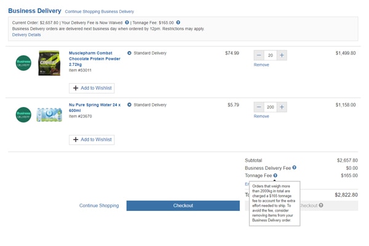Click help icon on greyed-out checkout button
Viewport: 369px width, 246px height.
coord(321,205)
